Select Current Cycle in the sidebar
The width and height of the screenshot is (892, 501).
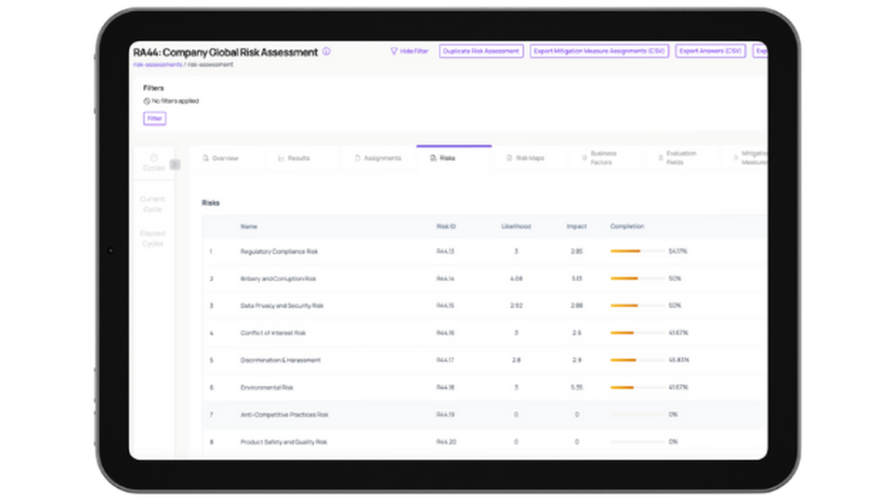(152, 204)
